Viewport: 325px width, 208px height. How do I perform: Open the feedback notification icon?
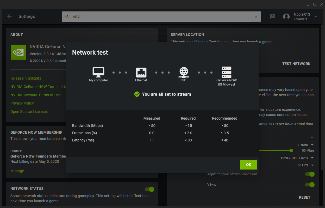(x=273, y=16)
